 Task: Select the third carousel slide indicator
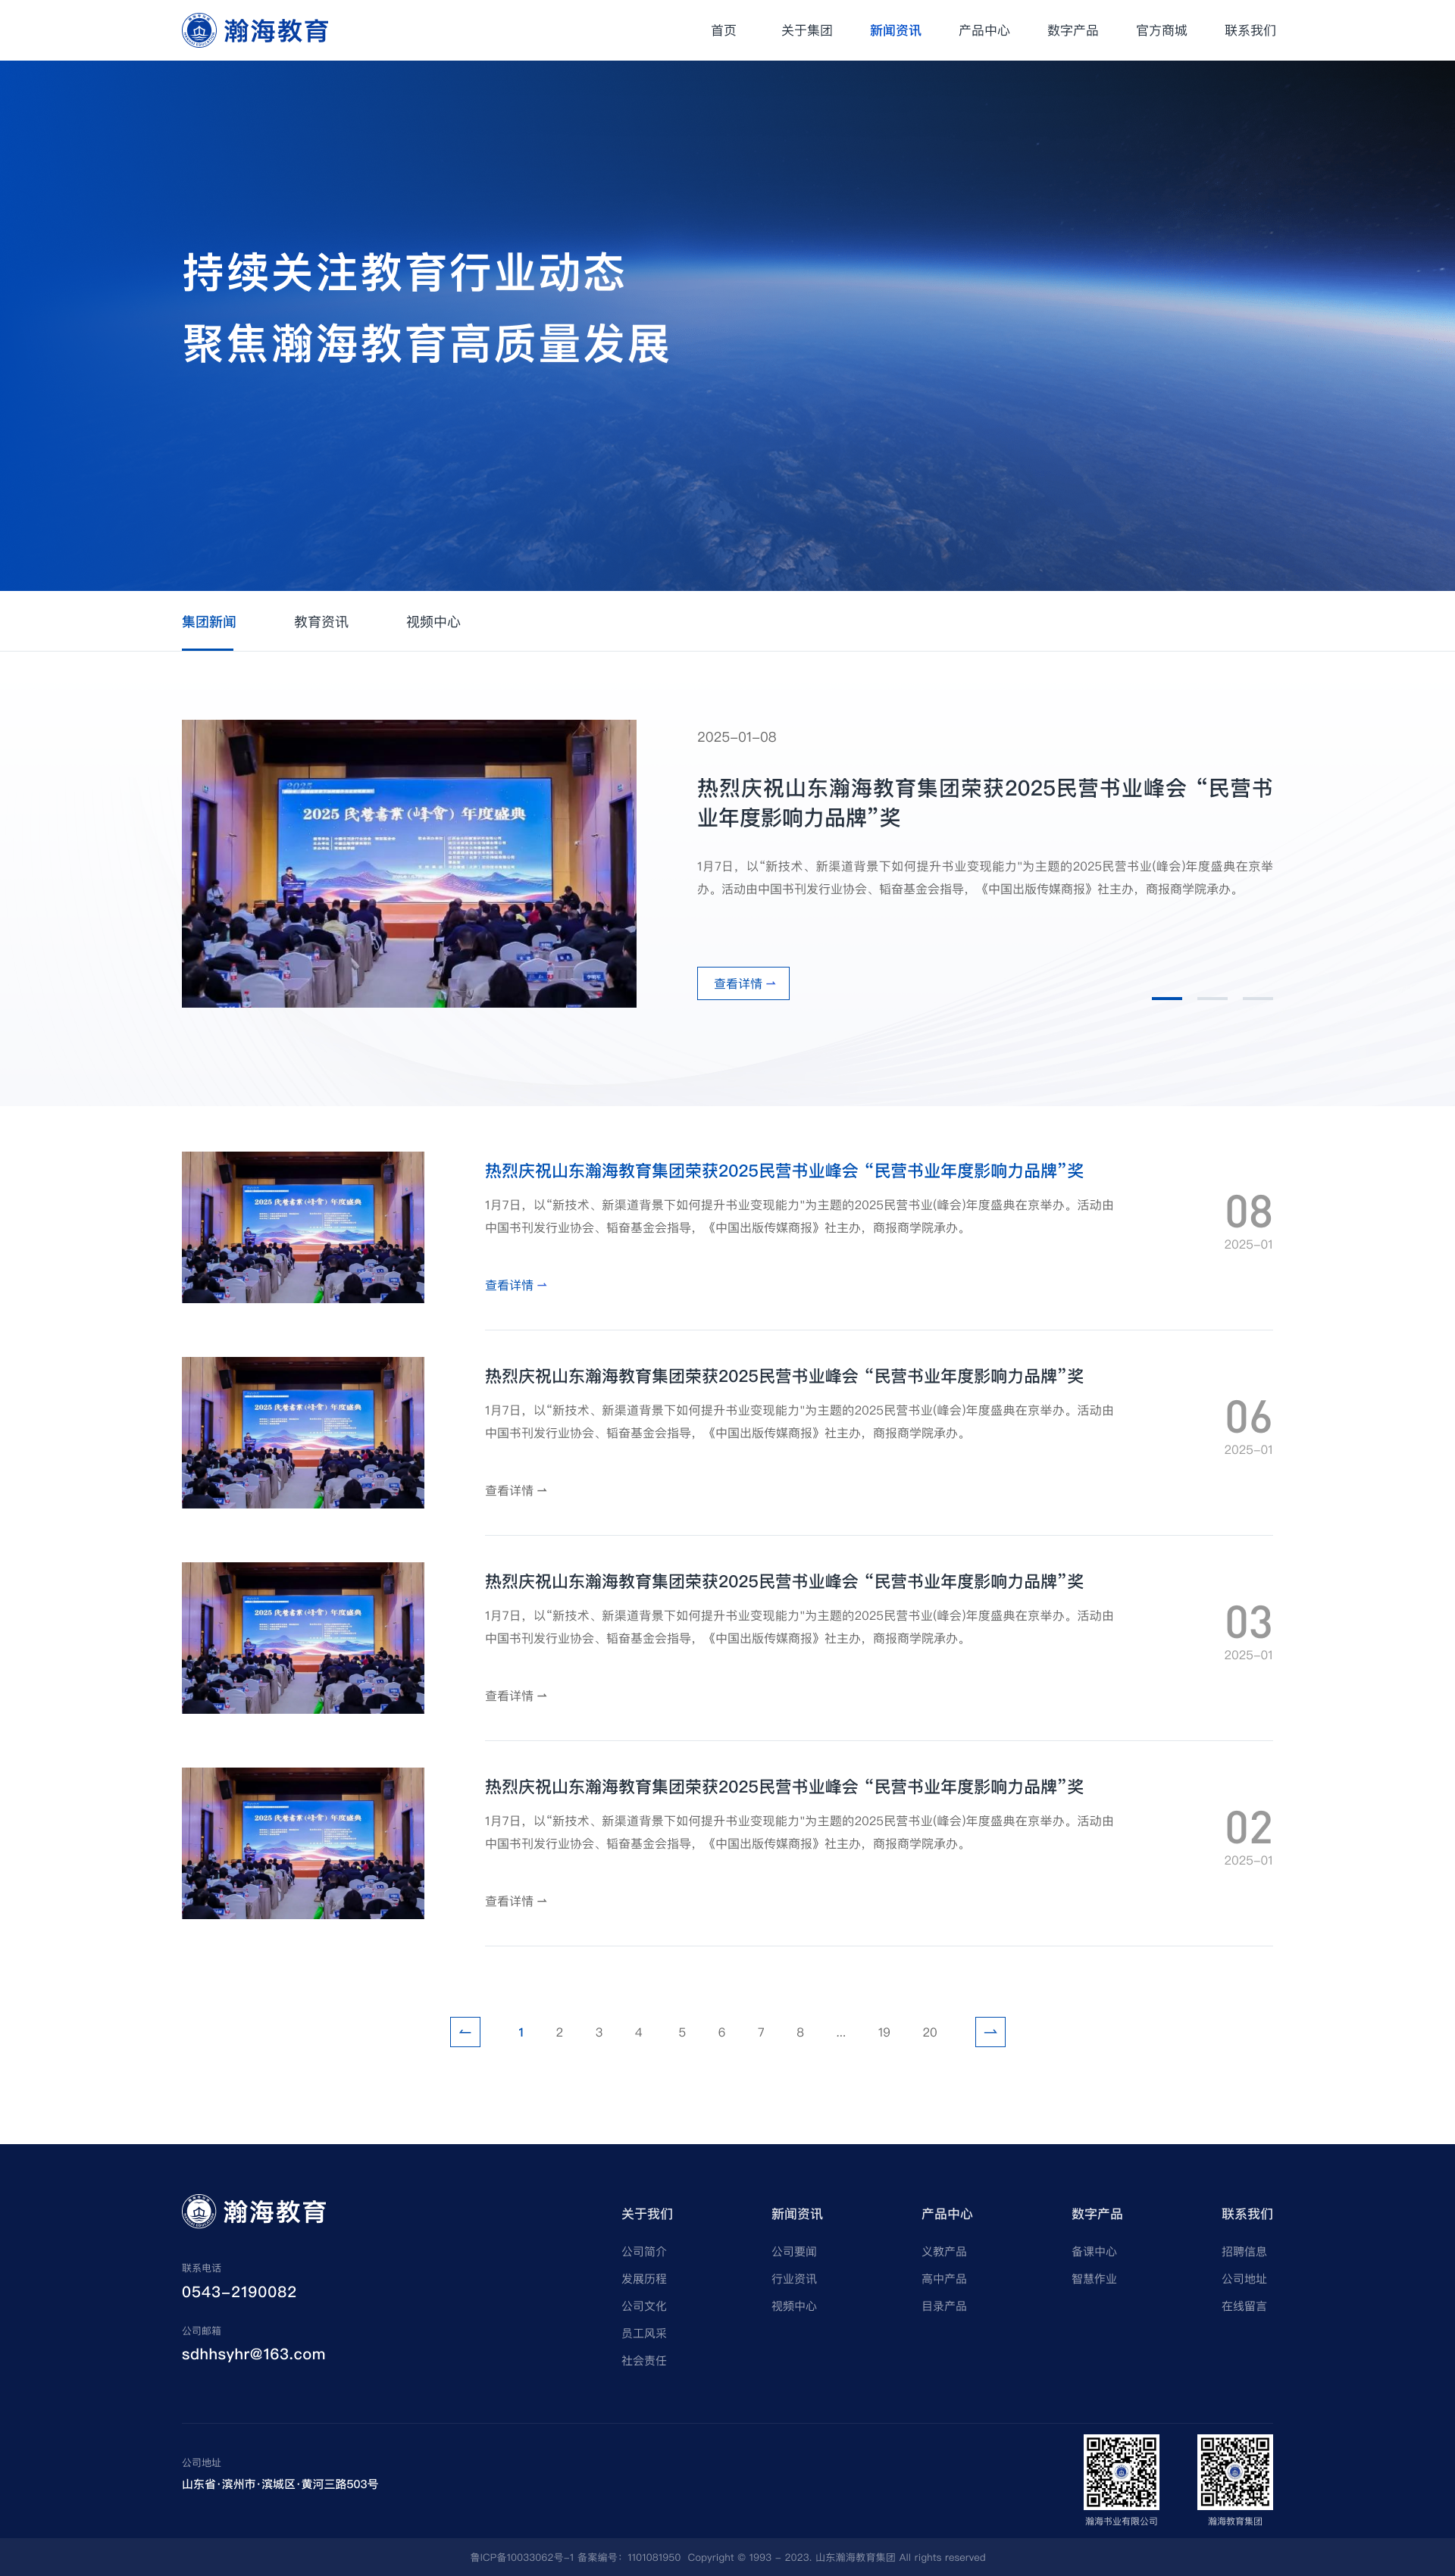coord(1257,998)
